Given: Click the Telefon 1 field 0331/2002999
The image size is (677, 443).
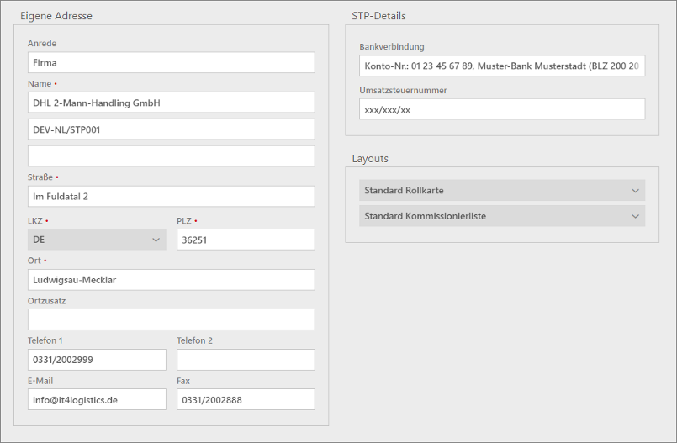Looking at the screenshot, I should pos(97,360).
